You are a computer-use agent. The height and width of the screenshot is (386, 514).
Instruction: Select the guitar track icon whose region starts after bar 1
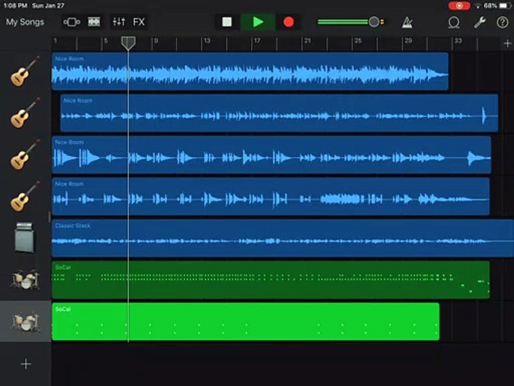[x=25, y=113]
